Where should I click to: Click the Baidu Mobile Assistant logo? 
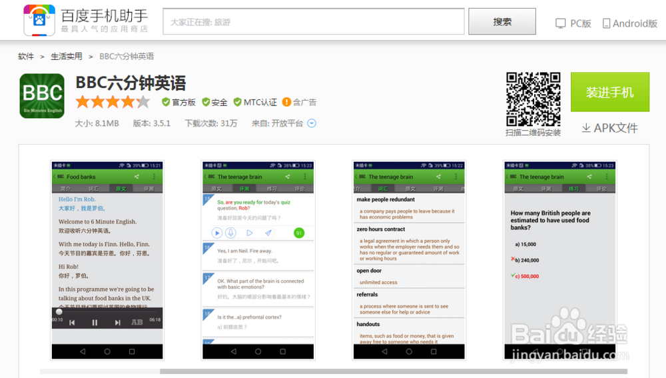(x=85, y=21)
